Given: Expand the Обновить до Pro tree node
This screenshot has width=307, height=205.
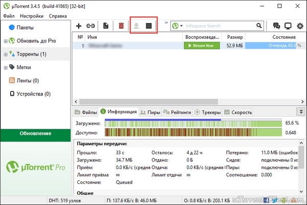Looking at the screenshot, I should point(6,41).
